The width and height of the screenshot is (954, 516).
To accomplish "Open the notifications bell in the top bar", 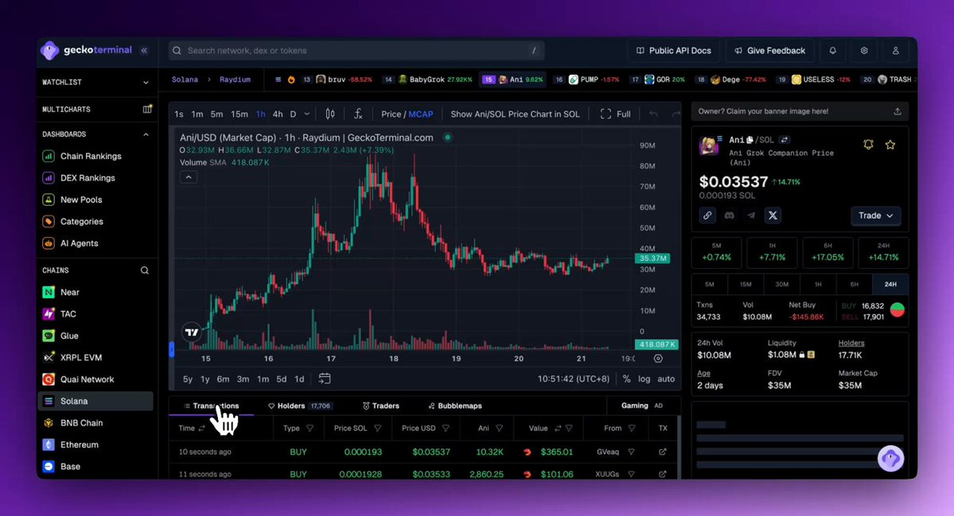I will coord(832,50).
